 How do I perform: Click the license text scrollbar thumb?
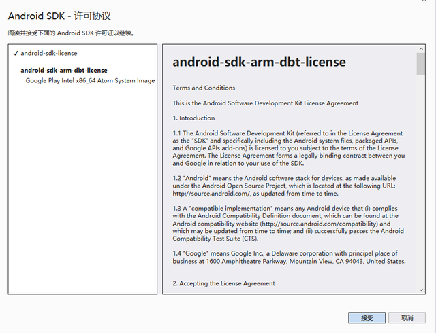click(421, 64)
